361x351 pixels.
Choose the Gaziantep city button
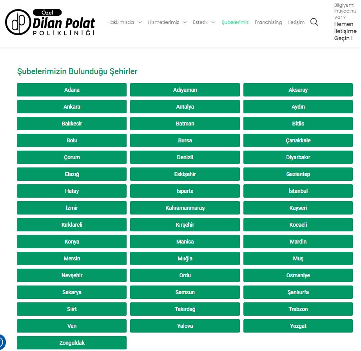[x=298, y=174]
